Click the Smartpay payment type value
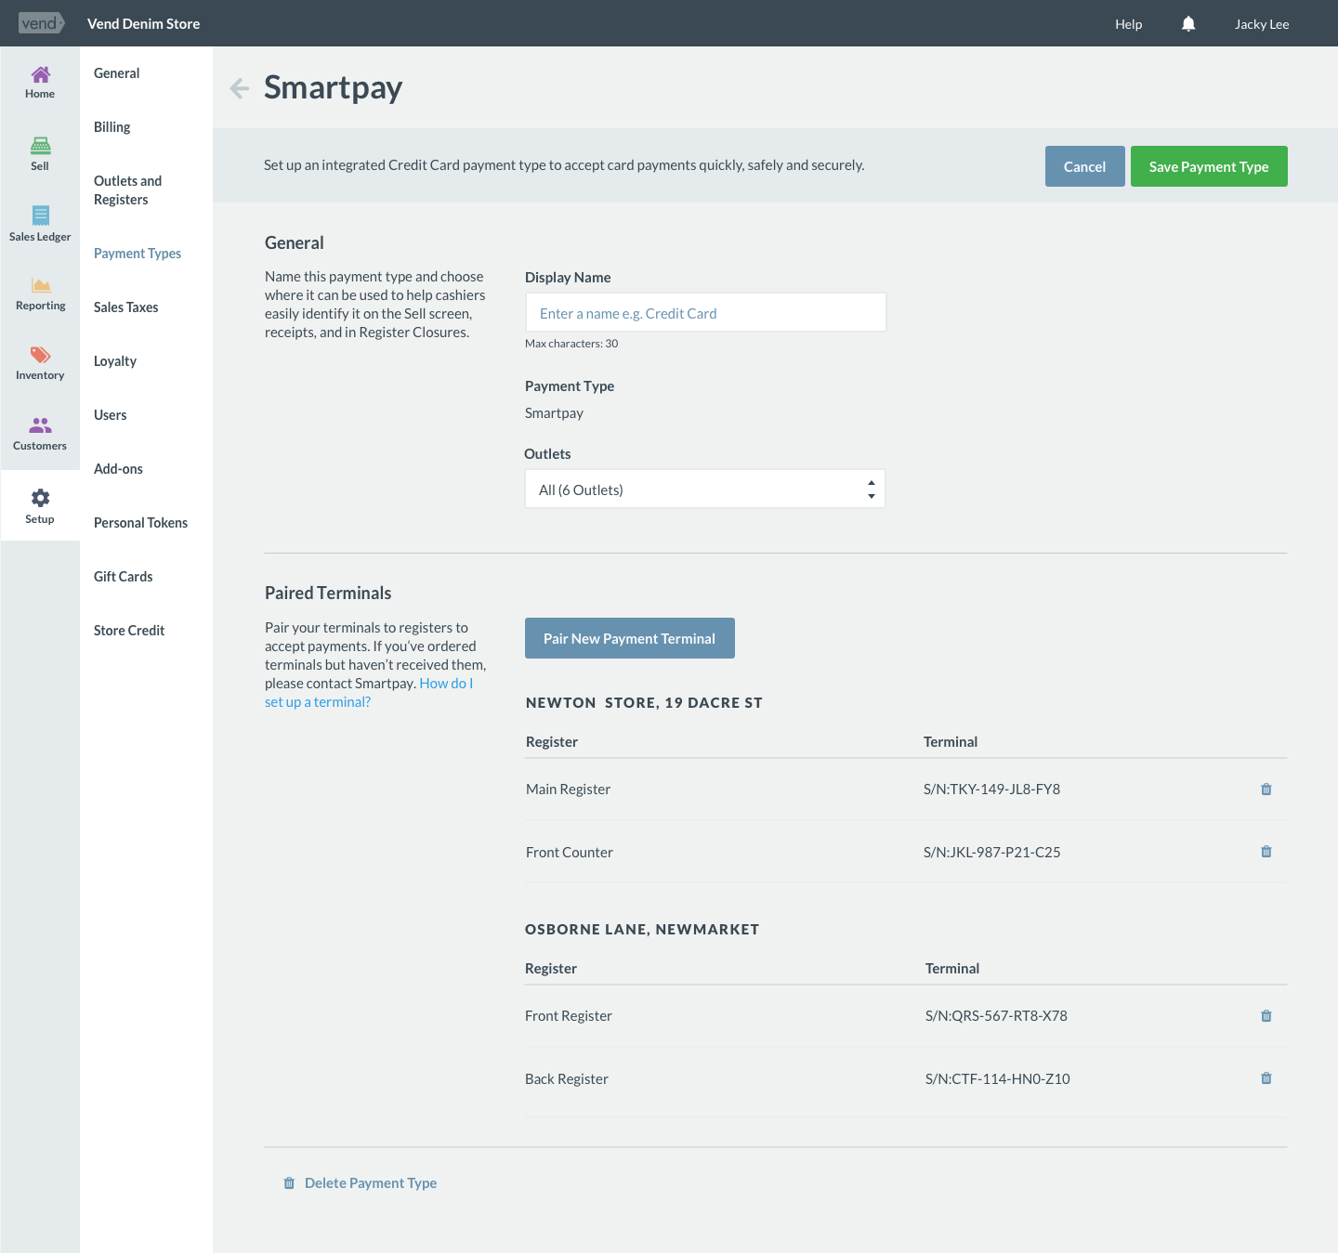The image size is (1338, 1253). tap(555, 413)
